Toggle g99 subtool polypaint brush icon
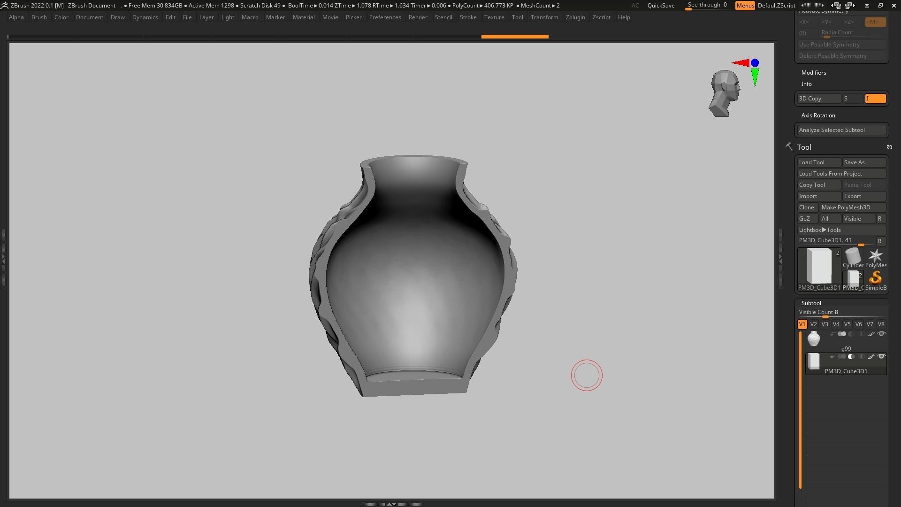Image resolution: width=901 pixels, height=507 pixels. pos(871,334)
